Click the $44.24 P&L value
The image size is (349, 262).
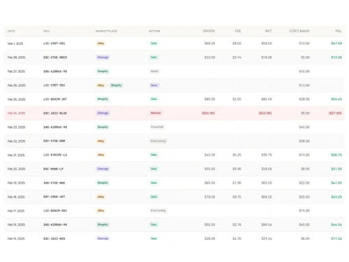coord(336,224)
